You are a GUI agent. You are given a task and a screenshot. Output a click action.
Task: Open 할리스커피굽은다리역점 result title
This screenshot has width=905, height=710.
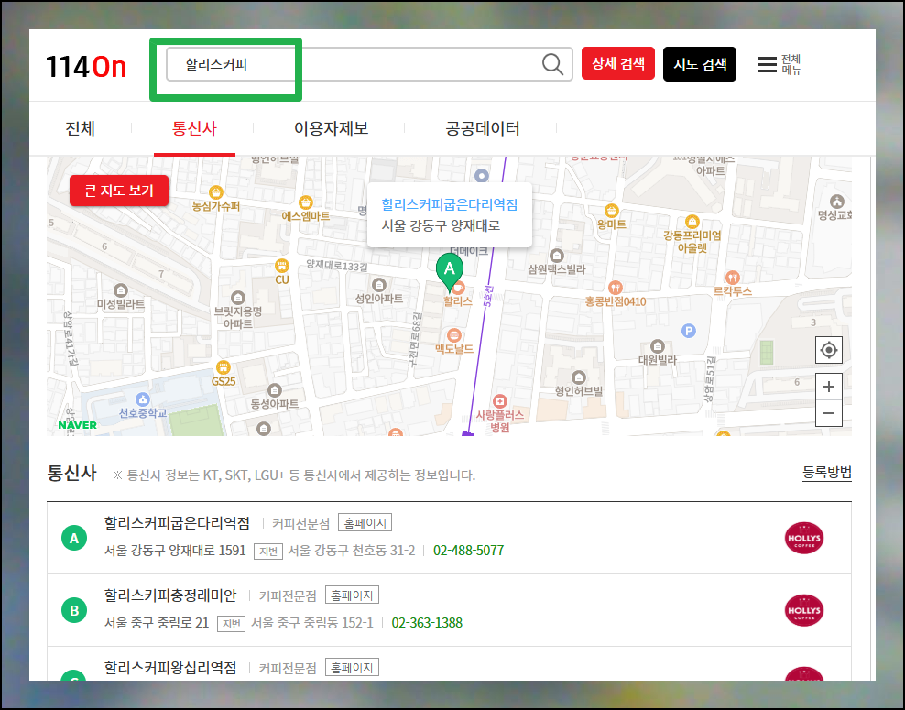tap(177, 523)
